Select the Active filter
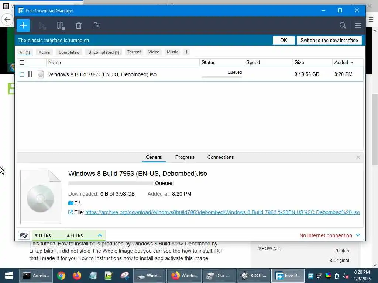 (x=44, y=52)
